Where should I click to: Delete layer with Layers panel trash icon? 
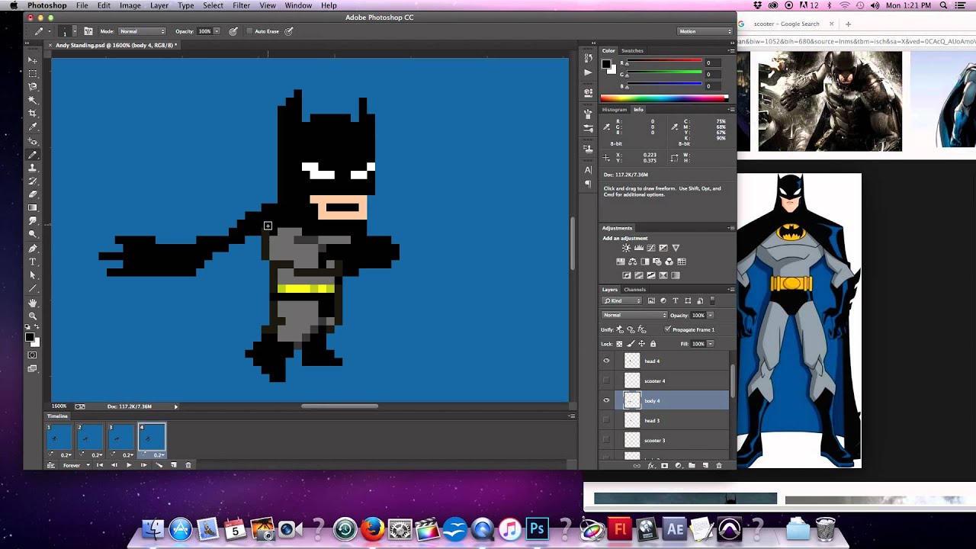[x=719, y=465]
